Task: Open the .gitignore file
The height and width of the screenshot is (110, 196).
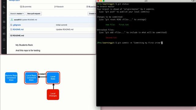Action: pos(17,25)
